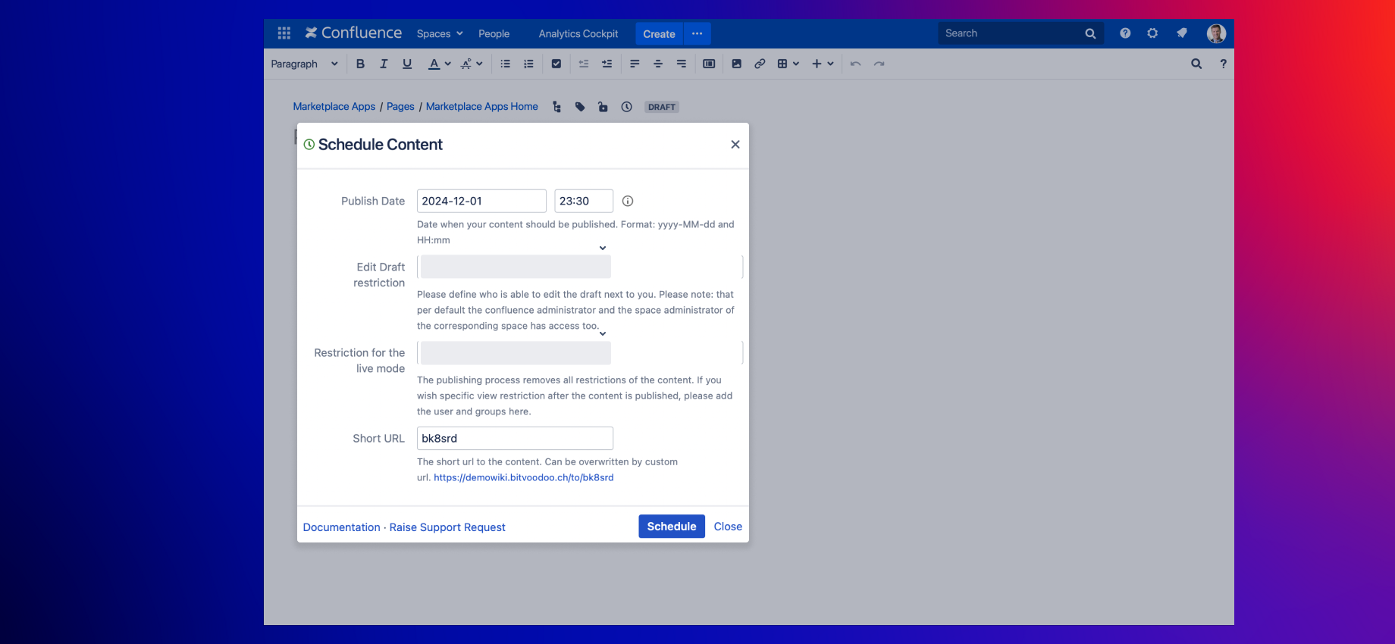Screen dimensions: 1395x644
Task: Click the Create button
Action: [659, 33]
